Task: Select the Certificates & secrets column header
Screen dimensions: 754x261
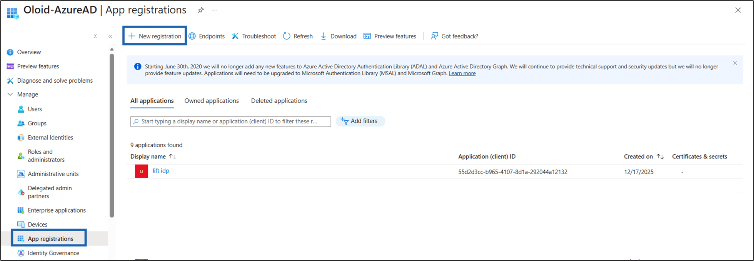Action: (699, 157)
